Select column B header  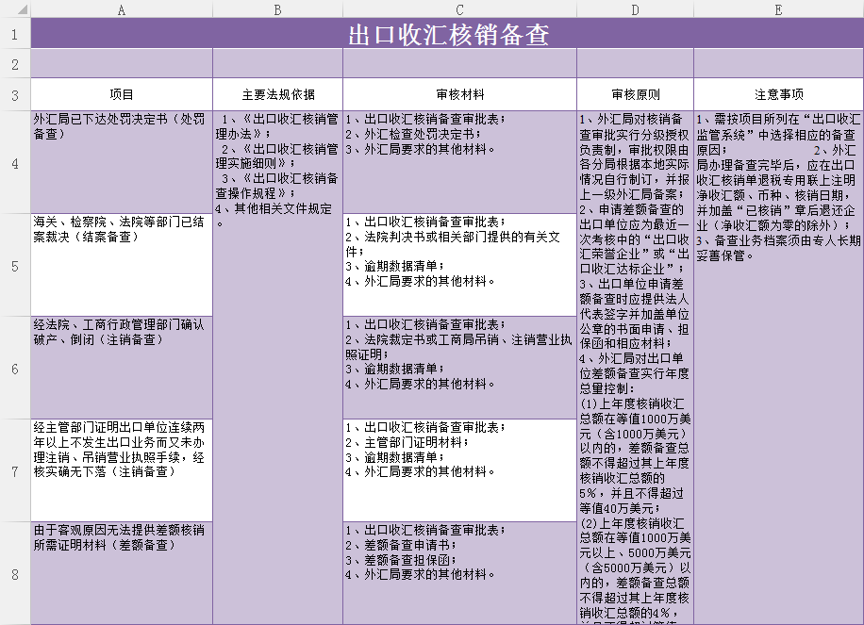pyautogui.click(x=277, y=9)
